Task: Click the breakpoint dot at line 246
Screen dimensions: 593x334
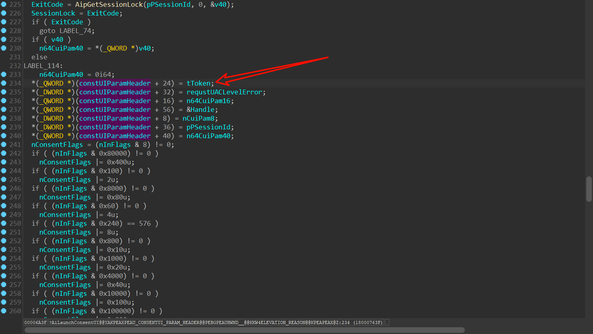Action: pyautogui.click(x=4, y=188)
